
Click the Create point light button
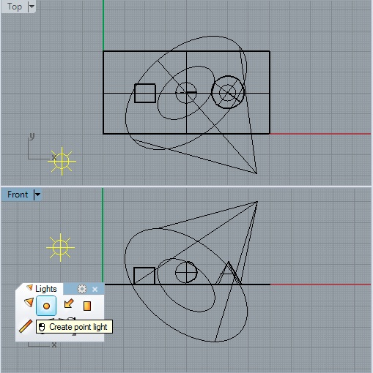click(46, 306)
